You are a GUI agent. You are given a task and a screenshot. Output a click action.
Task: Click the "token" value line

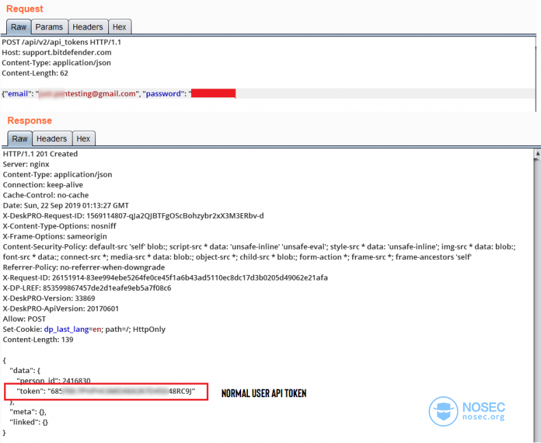coord(106,391)
